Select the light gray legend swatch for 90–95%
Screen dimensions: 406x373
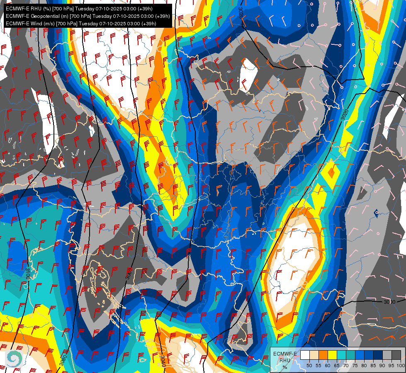click(x=387, y=355)
